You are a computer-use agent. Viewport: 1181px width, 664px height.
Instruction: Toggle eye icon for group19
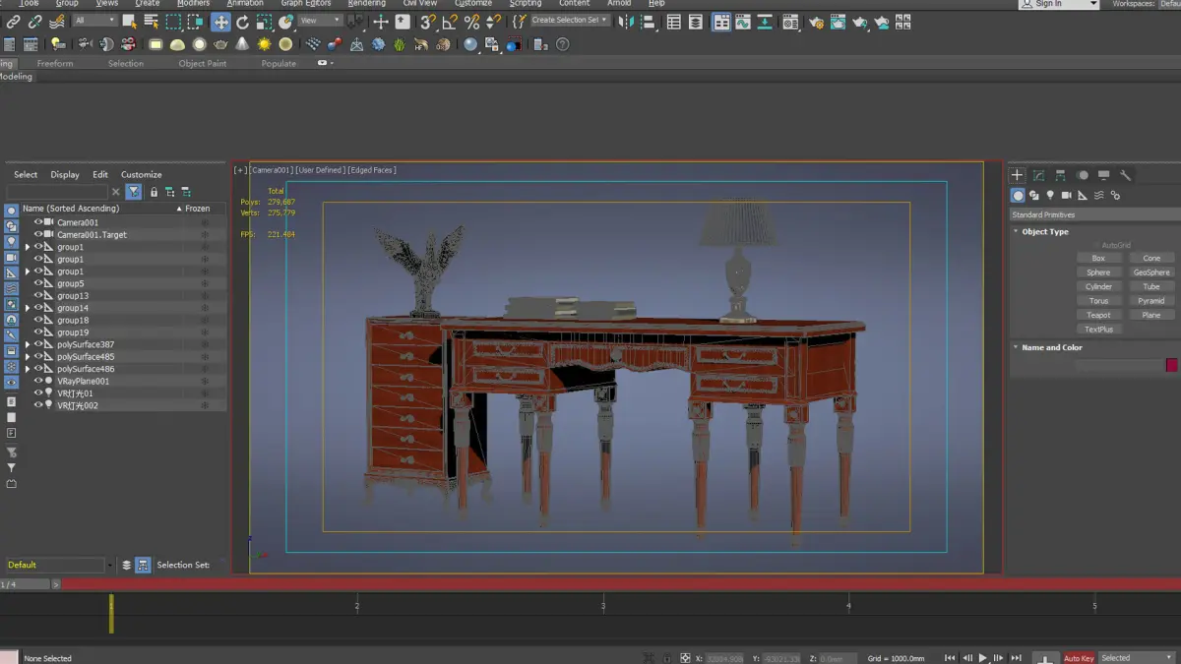(x=39, y=332)
